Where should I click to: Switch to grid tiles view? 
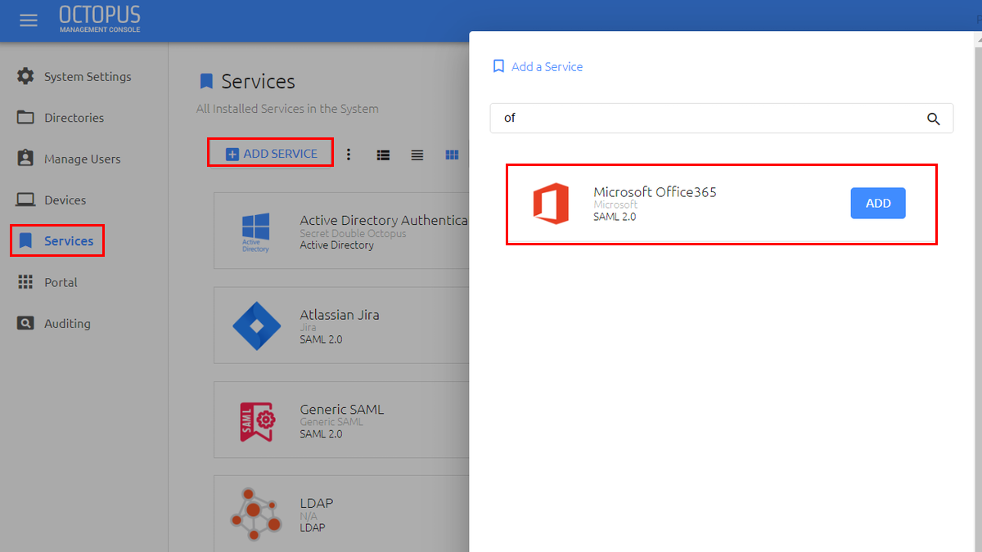(452, 155)
